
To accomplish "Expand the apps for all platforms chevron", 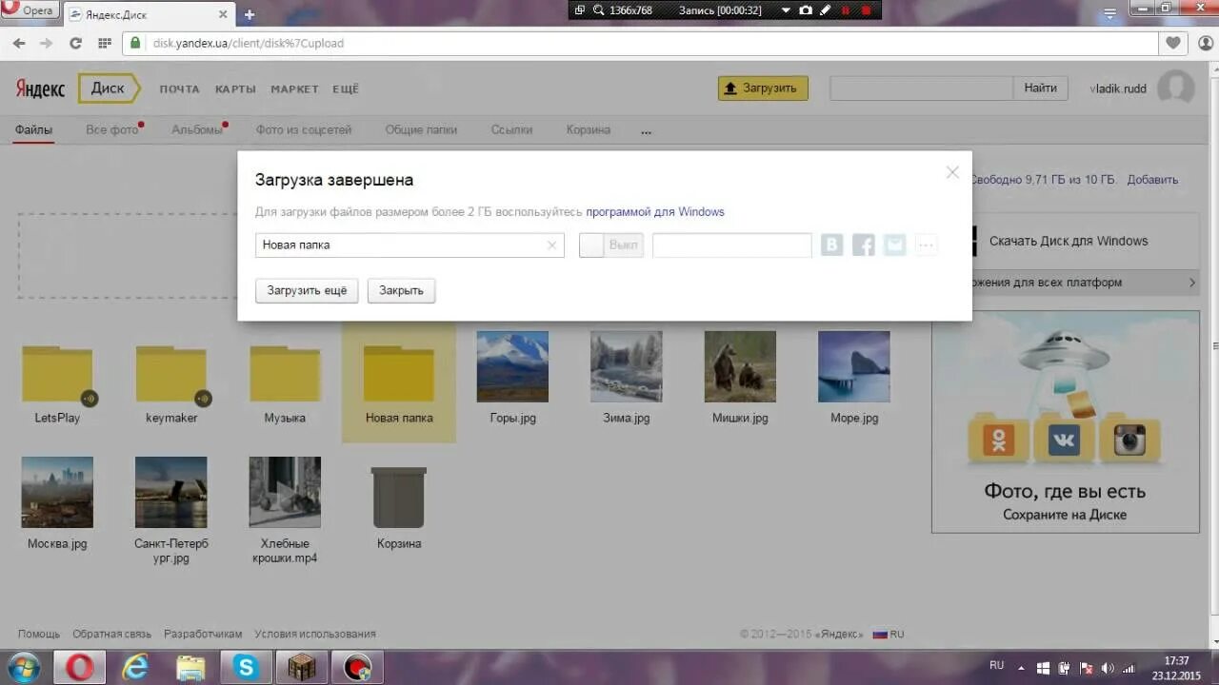I will (x=1191, y=283).
